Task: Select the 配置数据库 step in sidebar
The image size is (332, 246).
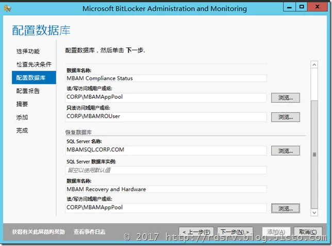Action: point(34,78)
